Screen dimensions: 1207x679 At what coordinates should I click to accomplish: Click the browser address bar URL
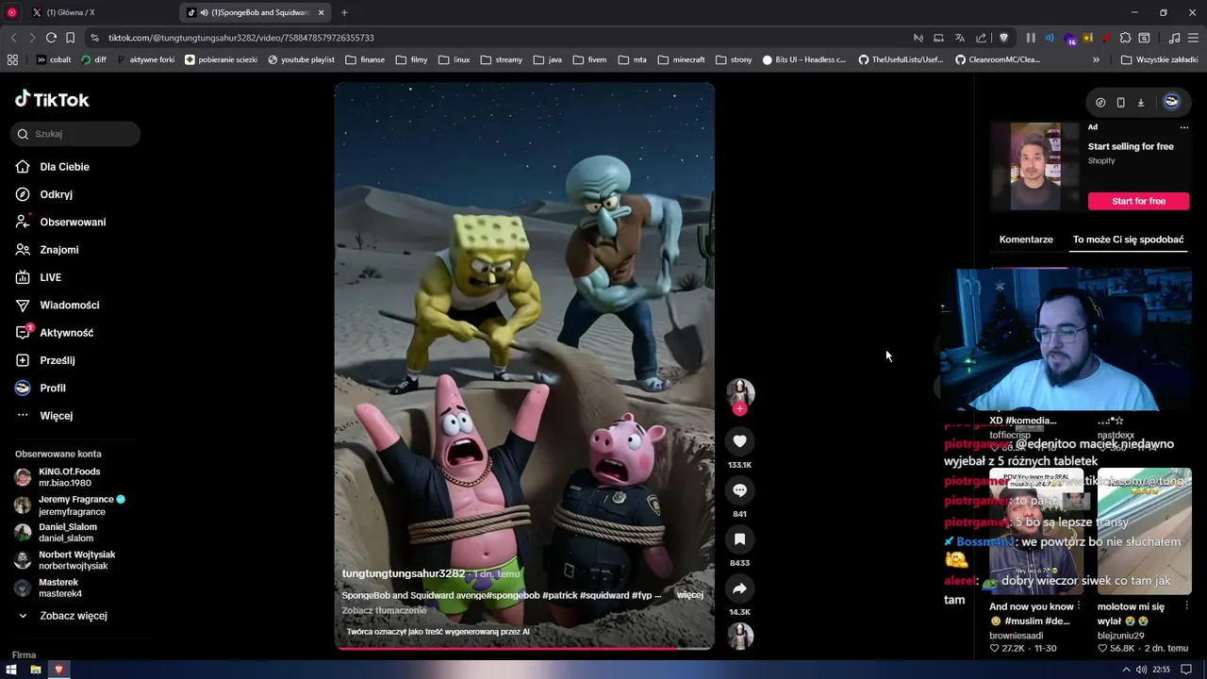241,38
